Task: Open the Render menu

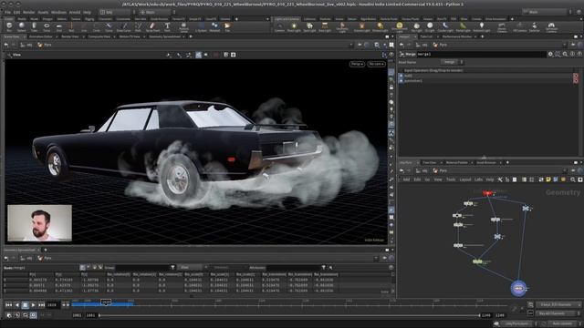Action: pyautogui.click(x=28, y=12)
